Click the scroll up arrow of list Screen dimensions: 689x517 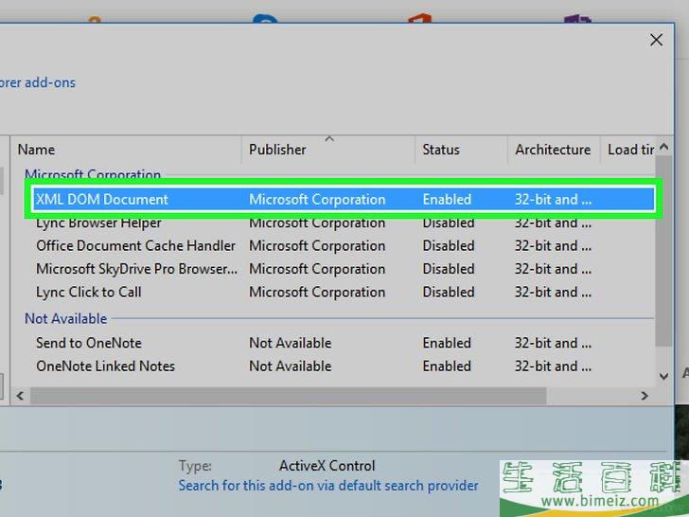(x=664, y=147)
